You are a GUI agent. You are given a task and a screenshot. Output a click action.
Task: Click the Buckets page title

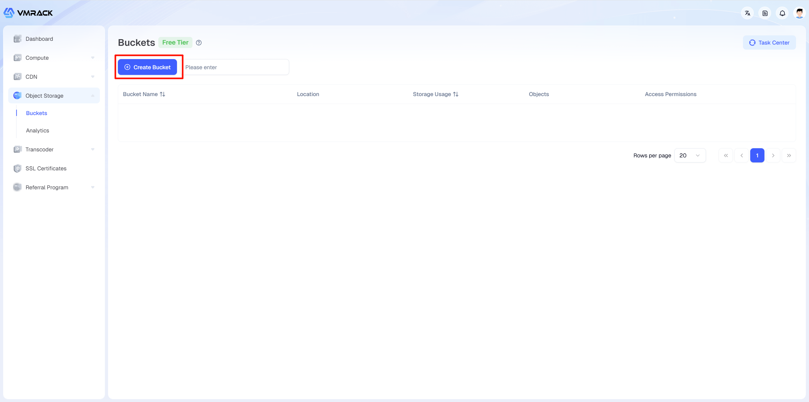[137, 43]
